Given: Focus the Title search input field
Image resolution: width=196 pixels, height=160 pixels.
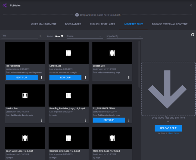Looking at the screenshot, I should 19,36.
